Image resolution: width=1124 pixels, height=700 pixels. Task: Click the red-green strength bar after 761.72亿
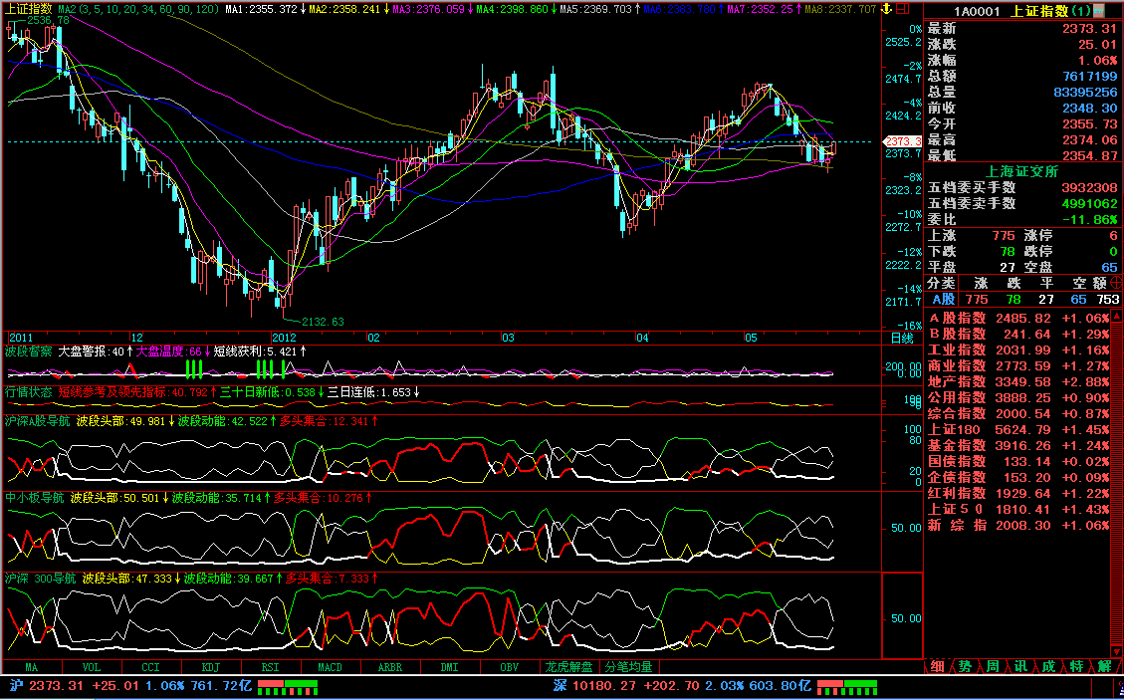[x=287, y=687]
